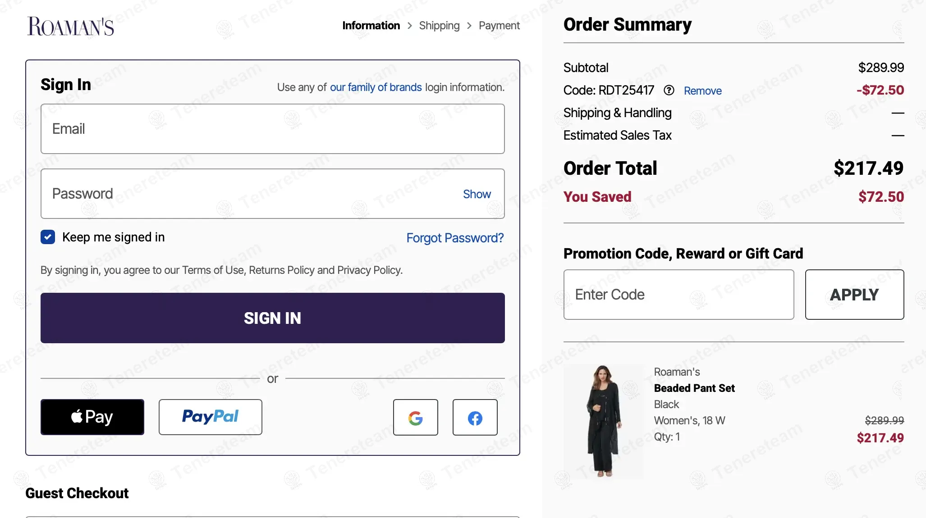Select the Information breadcrumb step
The height and width of the screenshot is (518, 926).
pyautogui.click(x=371, y=26)
